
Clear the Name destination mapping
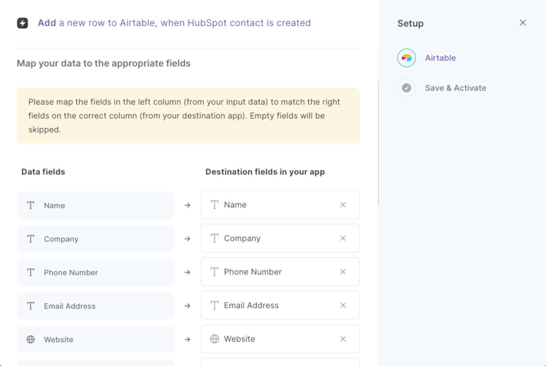coord(343,205)
